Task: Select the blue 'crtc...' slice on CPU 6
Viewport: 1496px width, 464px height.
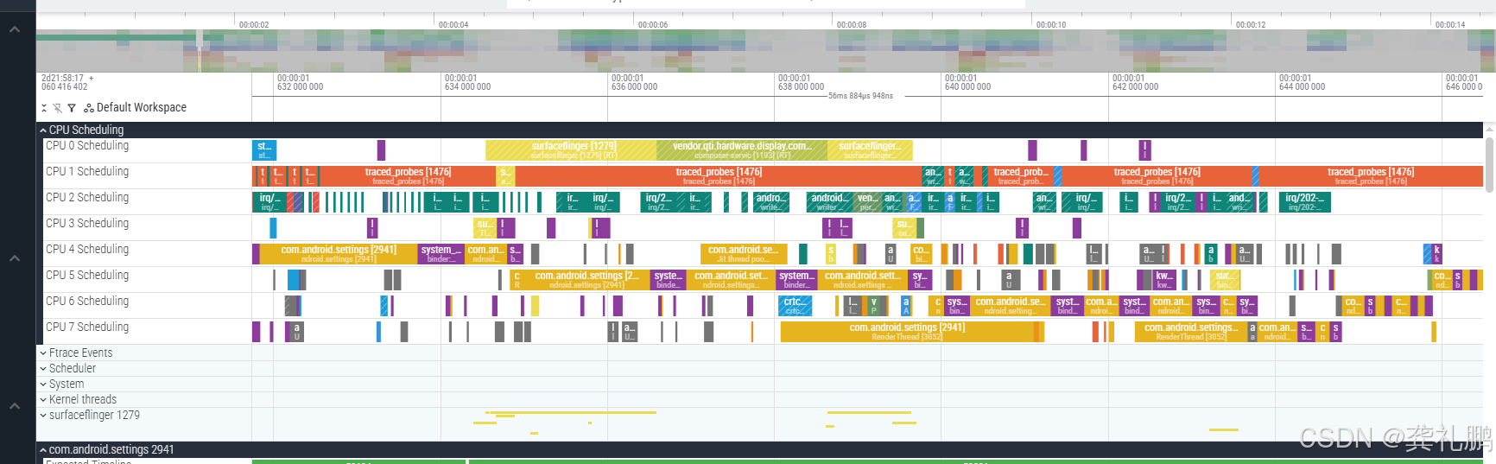Action: 794,306
